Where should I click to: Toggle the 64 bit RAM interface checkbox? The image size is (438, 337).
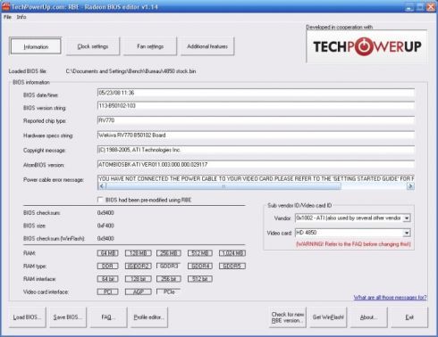[x=107, y=279]
